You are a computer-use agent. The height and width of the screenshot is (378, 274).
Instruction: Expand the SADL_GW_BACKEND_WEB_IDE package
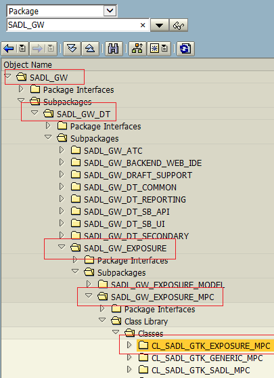[62, 162]
